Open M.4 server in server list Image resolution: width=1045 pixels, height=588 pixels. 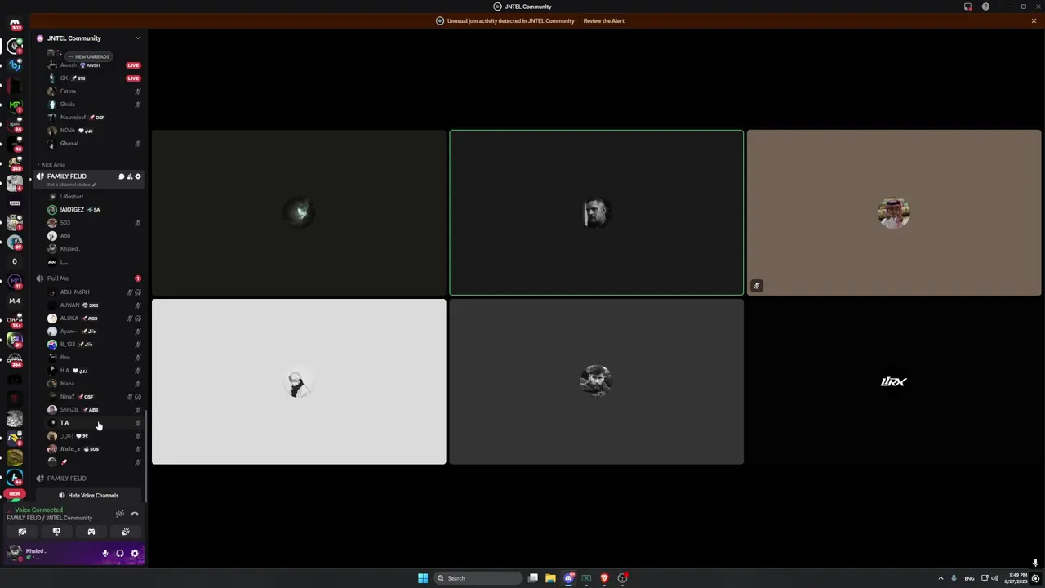(x=14, y=301)
